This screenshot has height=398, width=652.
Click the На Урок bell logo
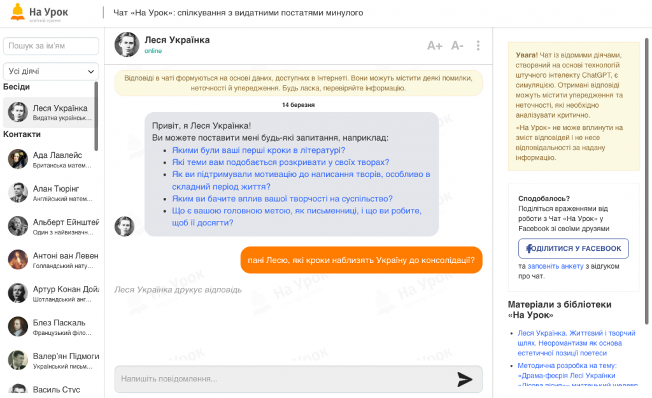pos(17,12)
